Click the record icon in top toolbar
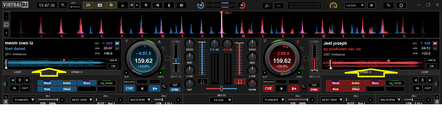 [x=146, y=5]
